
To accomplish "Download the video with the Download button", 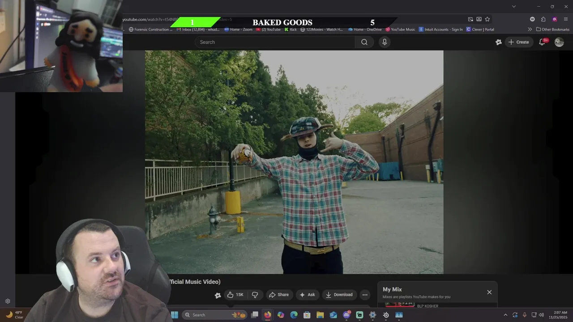I will click(x=339, y=295).
